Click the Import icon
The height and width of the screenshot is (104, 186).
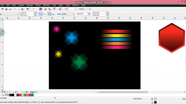point(46,9)
